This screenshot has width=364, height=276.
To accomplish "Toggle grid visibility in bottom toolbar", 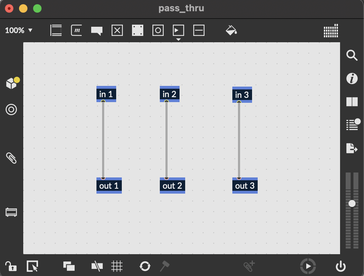I will pos(117,266).
